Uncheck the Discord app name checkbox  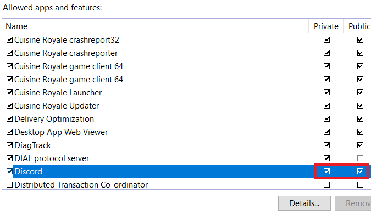pyautogui.click(x=9, y=172)
